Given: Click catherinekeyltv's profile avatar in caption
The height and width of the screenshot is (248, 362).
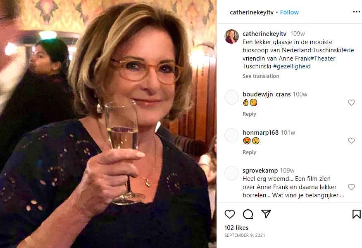Looking at the screenshot, I should coord(231,36).
